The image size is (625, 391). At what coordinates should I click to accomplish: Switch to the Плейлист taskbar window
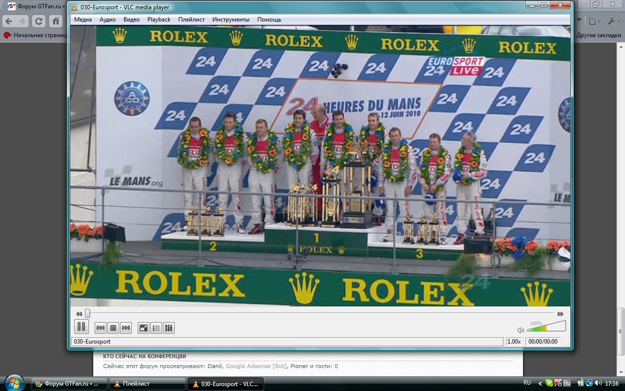tap(147, 384)
